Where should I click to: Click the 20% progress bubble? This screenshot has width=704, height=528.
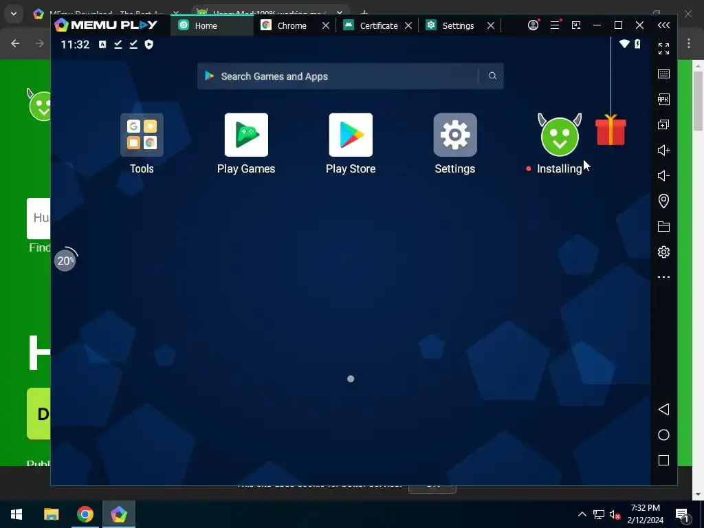pos(65,260)
